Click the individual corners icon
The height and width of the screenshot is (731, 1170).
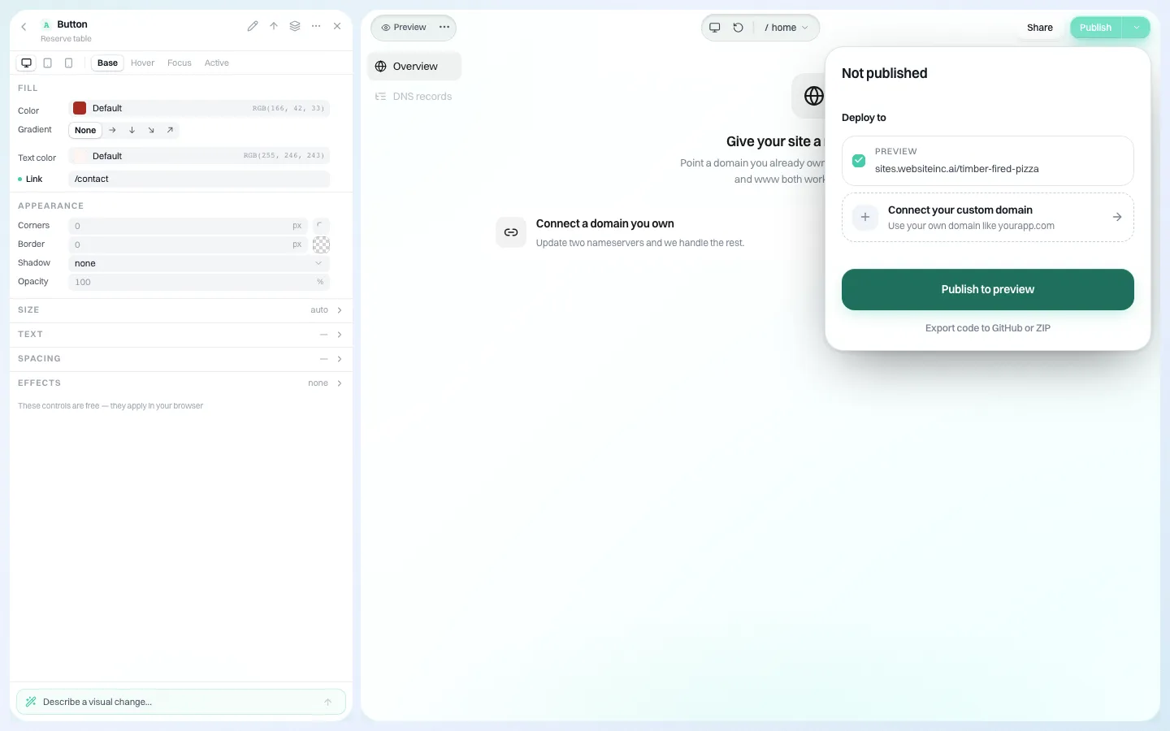[x=321, y=225]
